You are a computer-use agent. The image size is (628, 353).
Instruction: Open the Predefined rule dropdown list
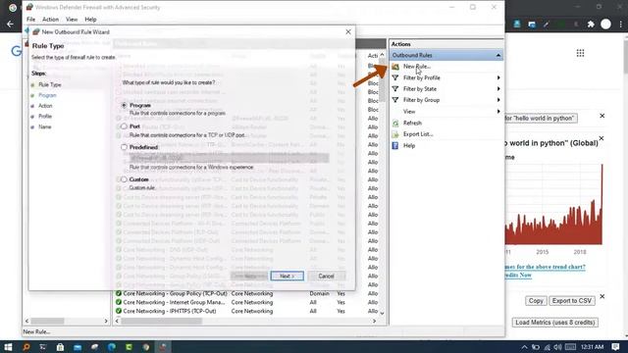229,158
